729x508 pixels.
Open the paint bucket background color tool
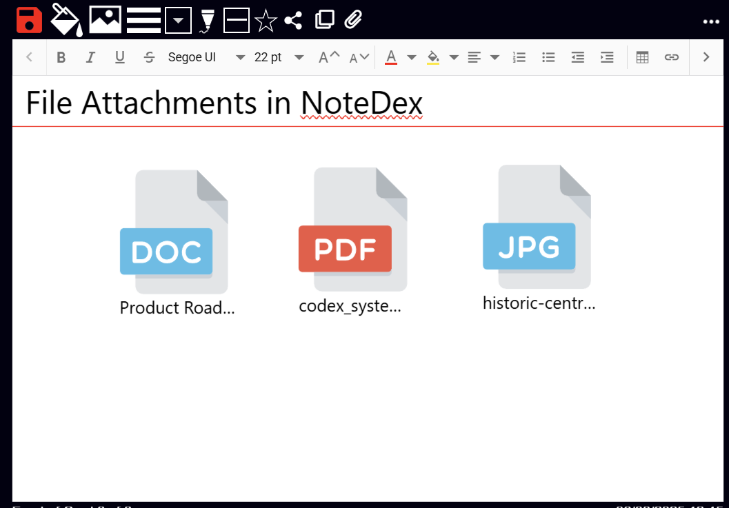(66, 19)
